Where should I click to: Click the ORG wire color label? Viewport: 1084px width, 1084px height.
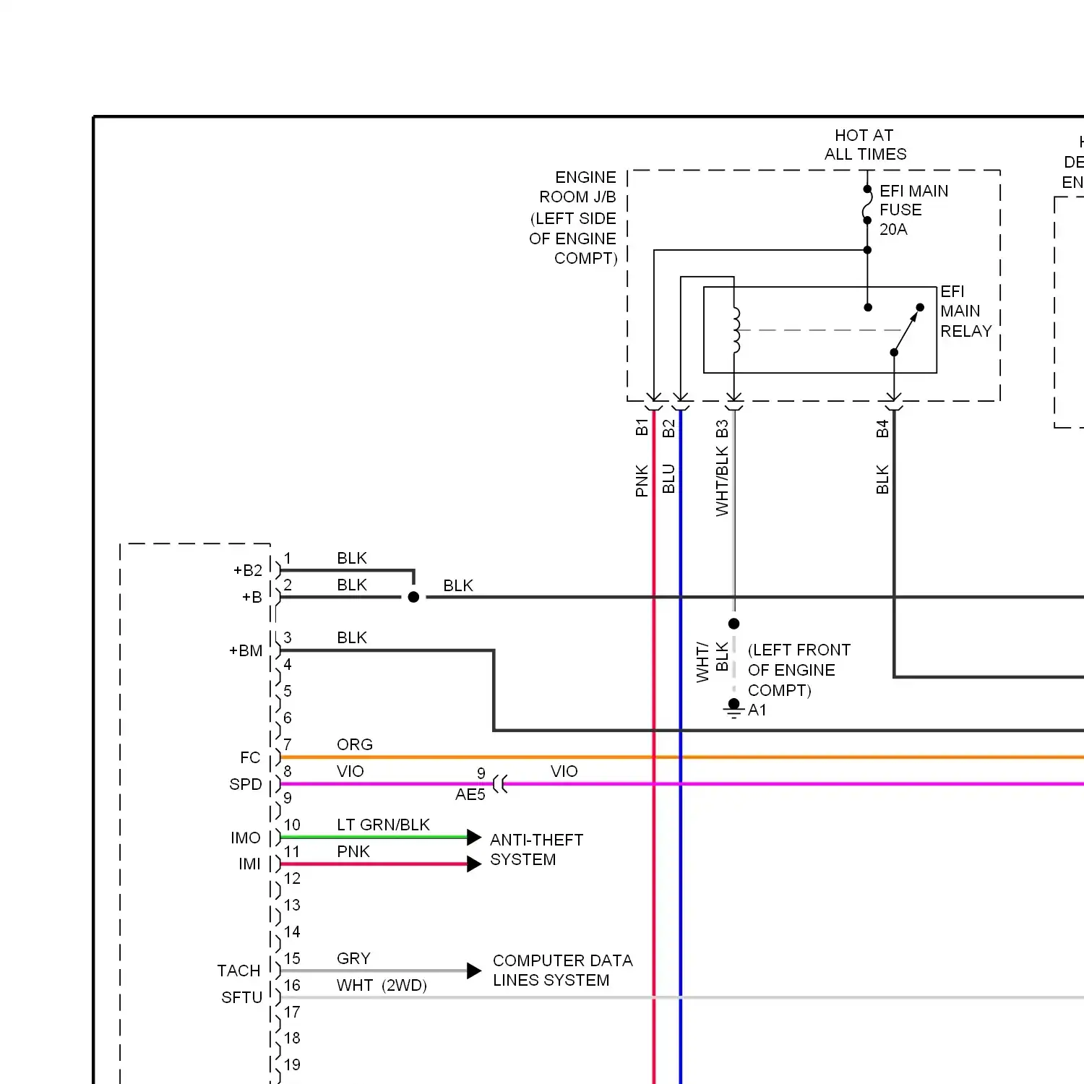point(355,744)
